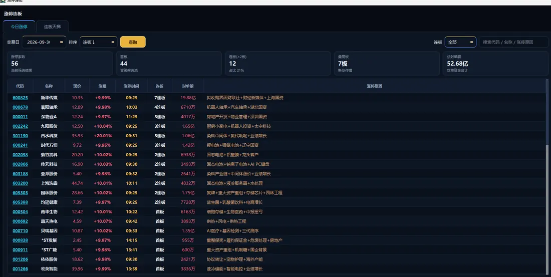Open stock code link 000011
The width and height of the screenshot is (551, 277).
(20, 117)
